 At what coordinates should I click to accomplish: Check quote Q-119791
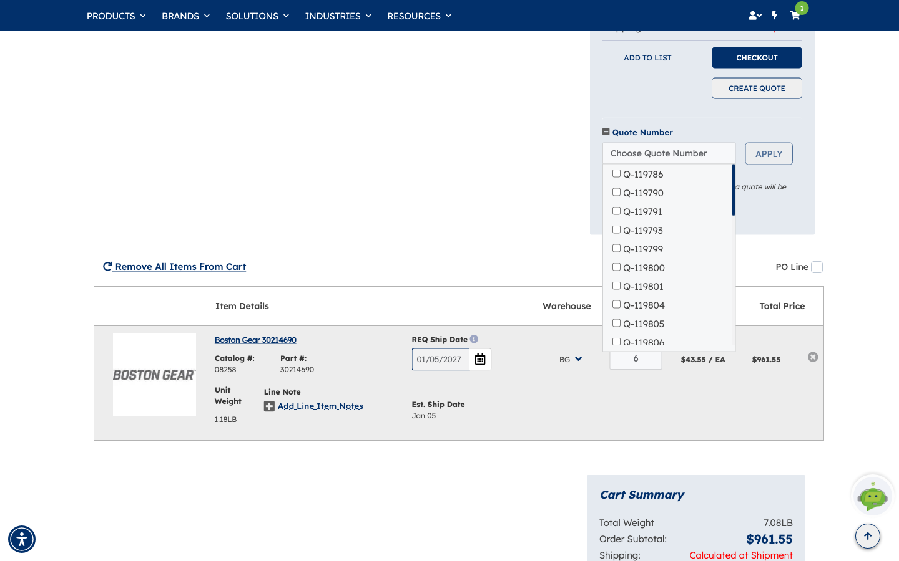tap(616, 211)
